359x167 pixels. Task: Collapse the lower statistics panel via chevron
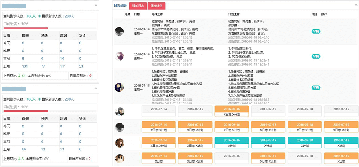coord(96,89)
